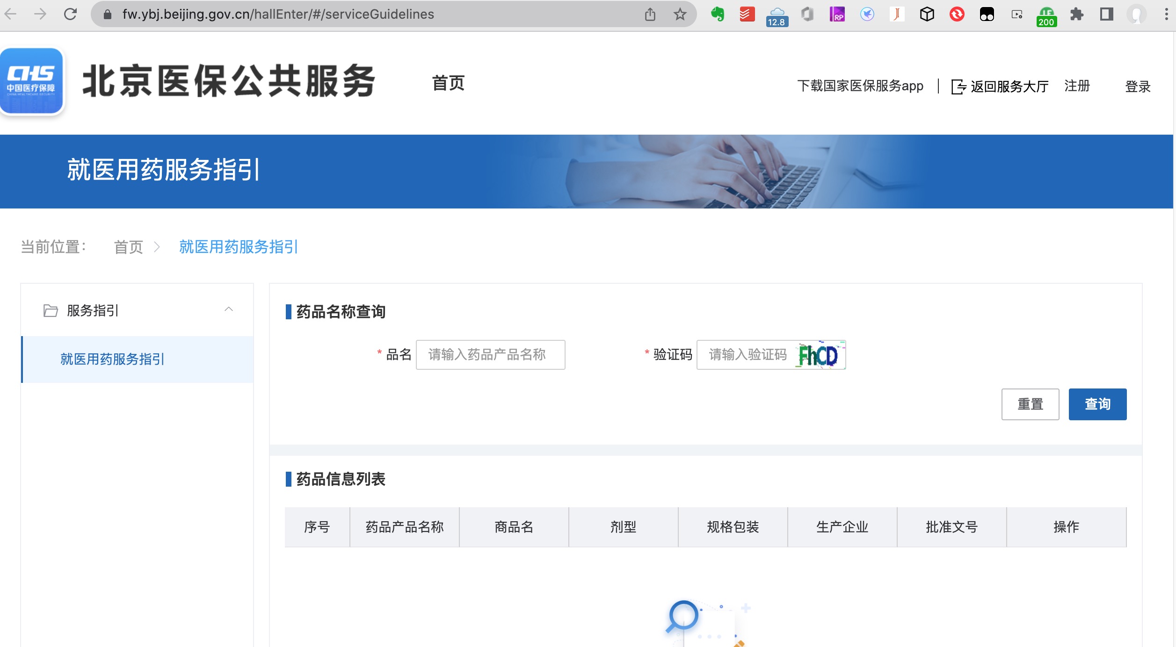The height and width of the screenshot is (647, 1176).
Task: Go back using the browser back arrow
Action: click(10, 14)
